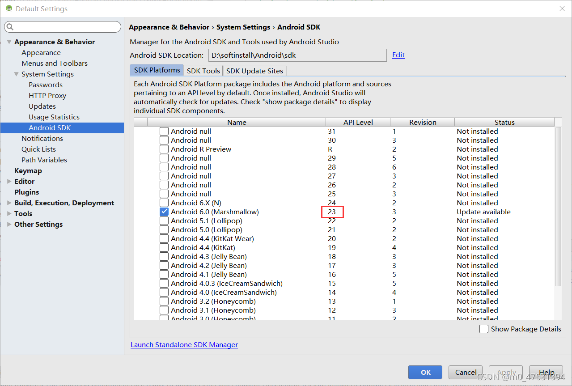Open Notifications settings
This screenshot has height=386, width=572.
click(x=42, y=139)
